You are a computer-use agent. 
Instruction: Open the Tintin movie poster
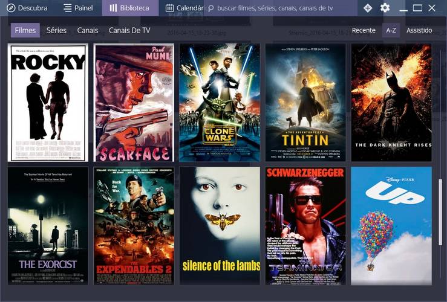[x=305, y=103]
